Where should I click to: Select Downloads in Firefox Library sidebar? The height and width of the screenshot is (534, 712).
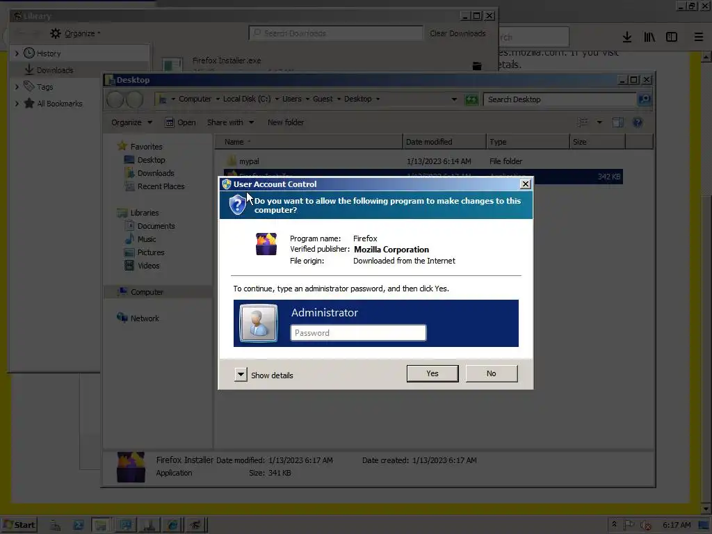[x=54, y=70]
